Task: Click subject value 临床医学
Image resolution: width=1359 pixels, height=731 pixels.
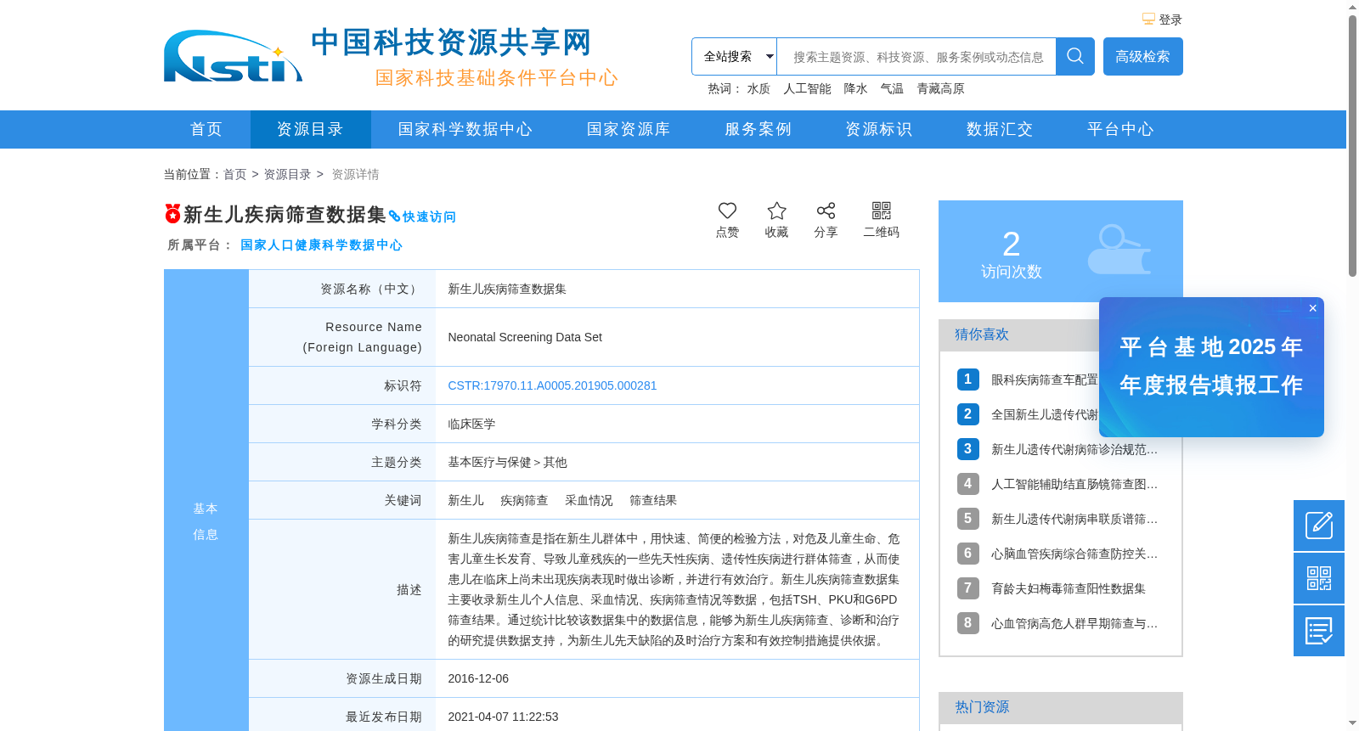Action: (471, 424)
